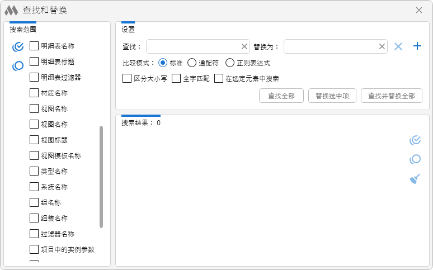Toggle the 全字匹配 checkbox
The height and width of the screenshot is (270, 433).
176,79
